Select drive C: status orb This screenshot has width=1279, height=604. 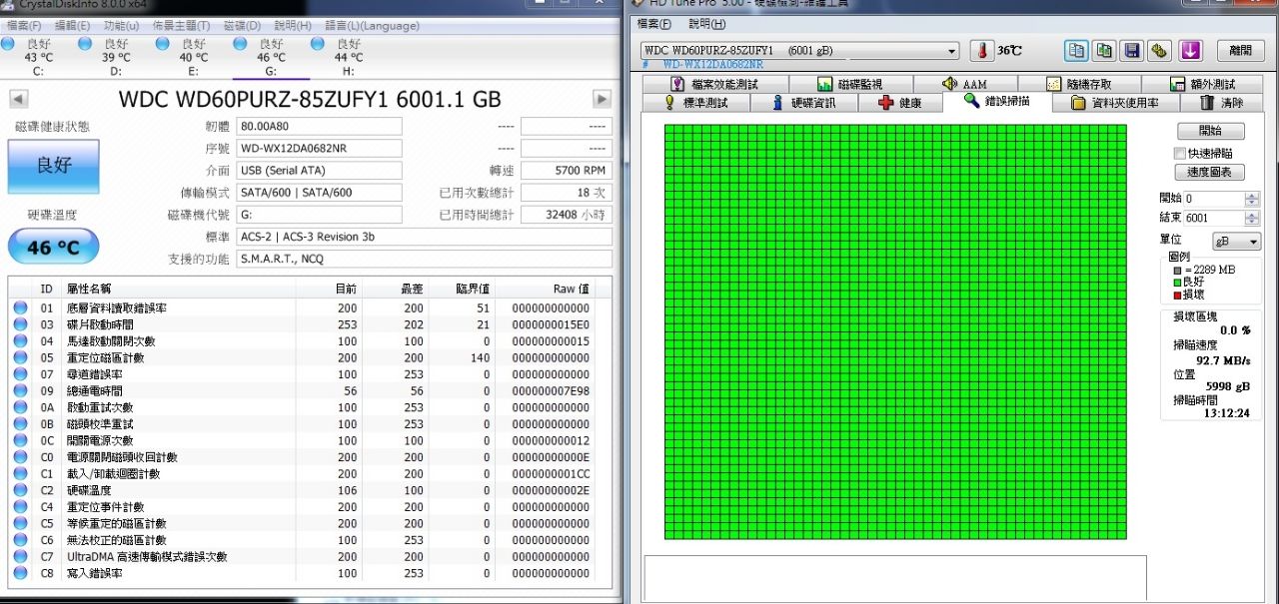coord(8,44)
